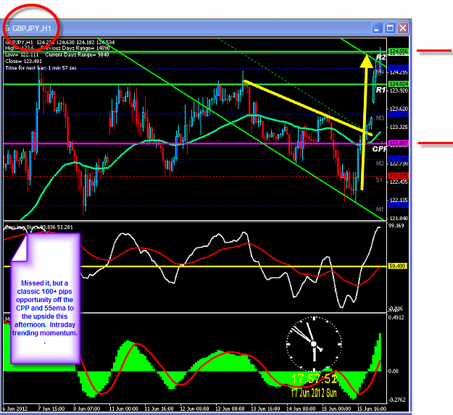
Task: Select the blue 122.067 M1 price label
Action: click(x=399, y=205)
